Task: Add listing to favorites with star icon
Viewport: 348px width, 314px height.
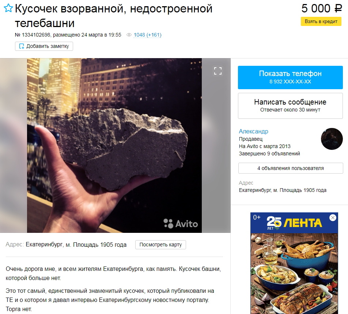Action: click(x=8, y=8)
